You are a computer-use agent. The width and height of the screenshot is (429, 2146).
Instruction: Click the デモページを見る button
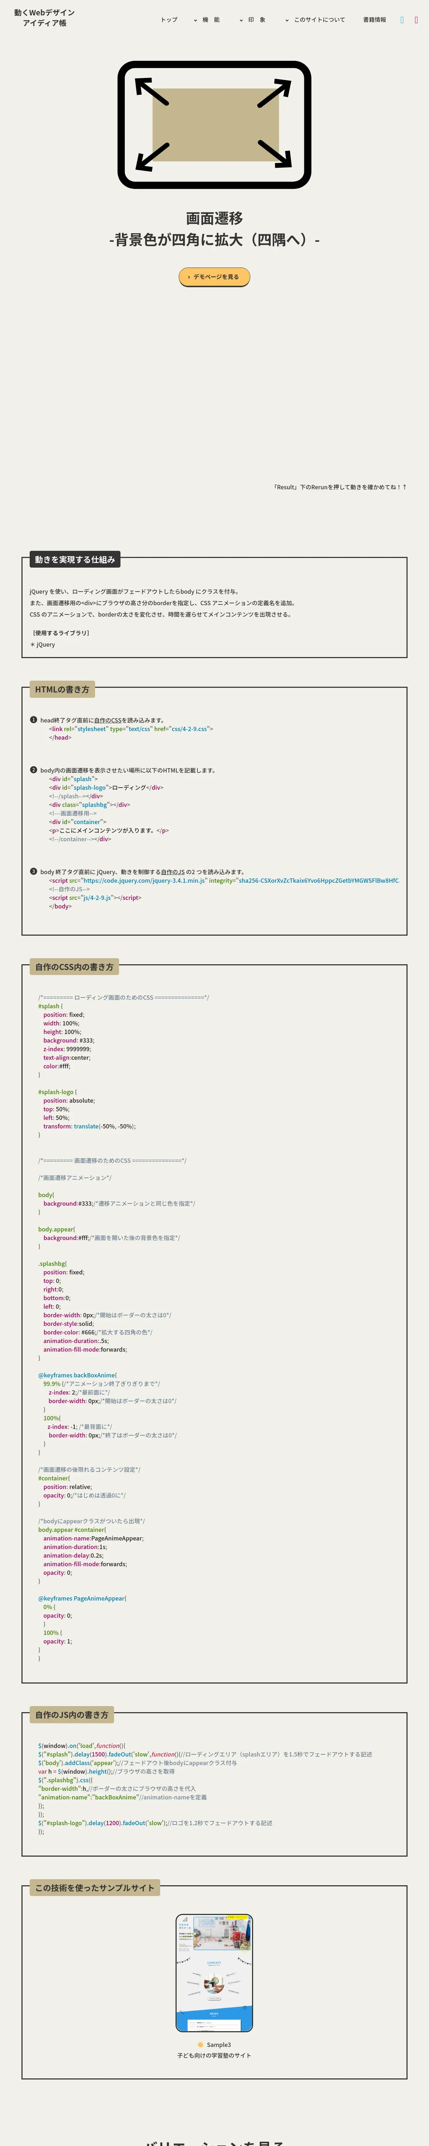(x=214, y=276)
